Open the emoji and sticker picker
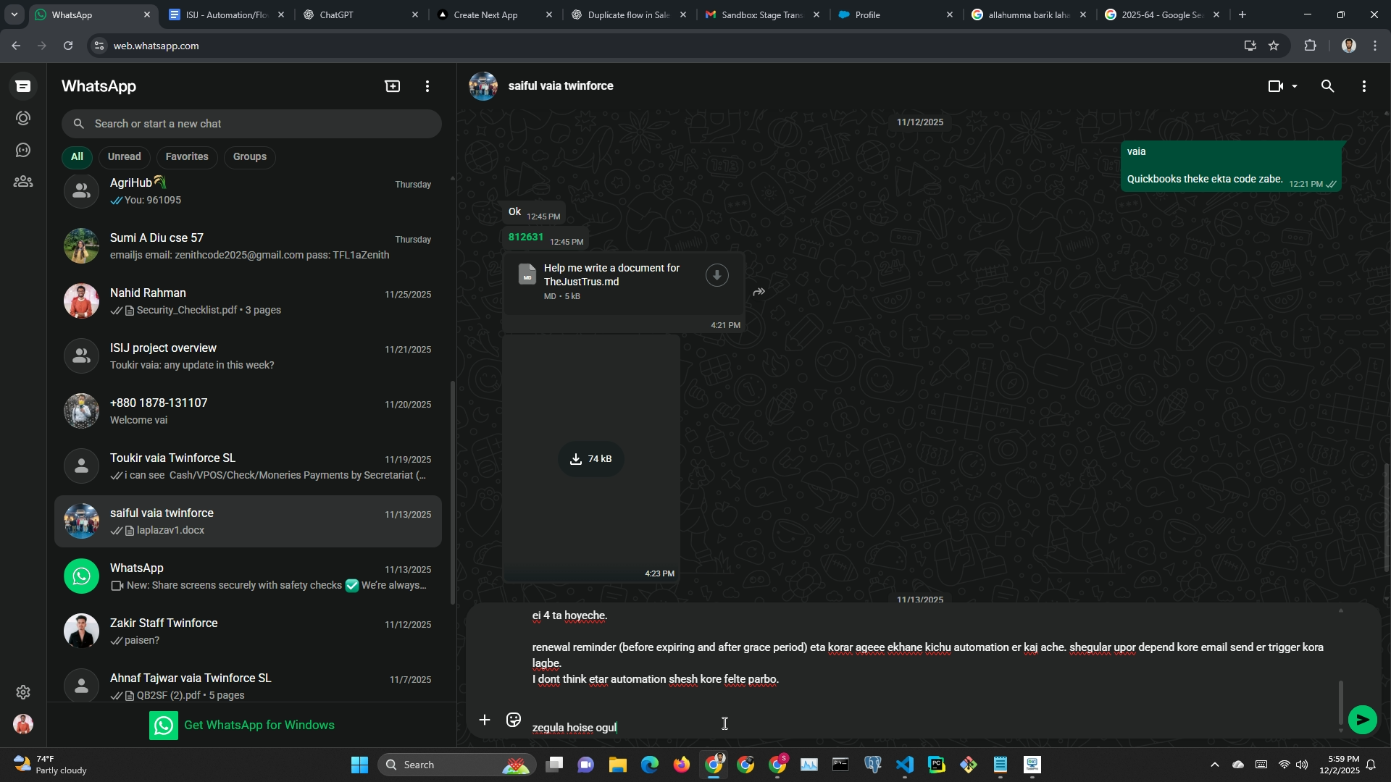 click(x=514, y=720)
